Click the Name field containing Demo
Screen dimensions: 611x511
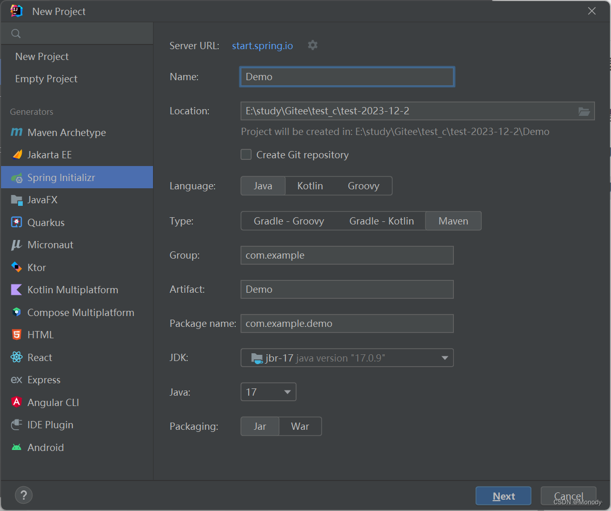coord(347,77)
